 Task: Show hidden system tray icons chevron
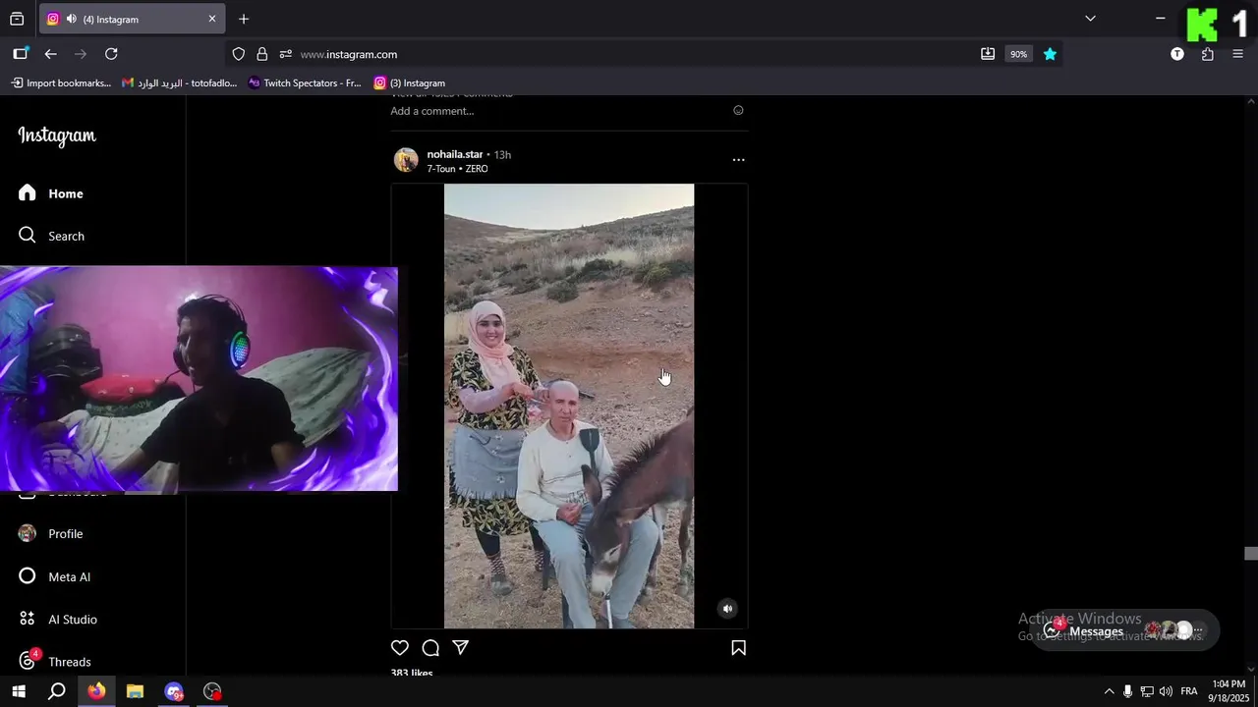(1109, 691)
